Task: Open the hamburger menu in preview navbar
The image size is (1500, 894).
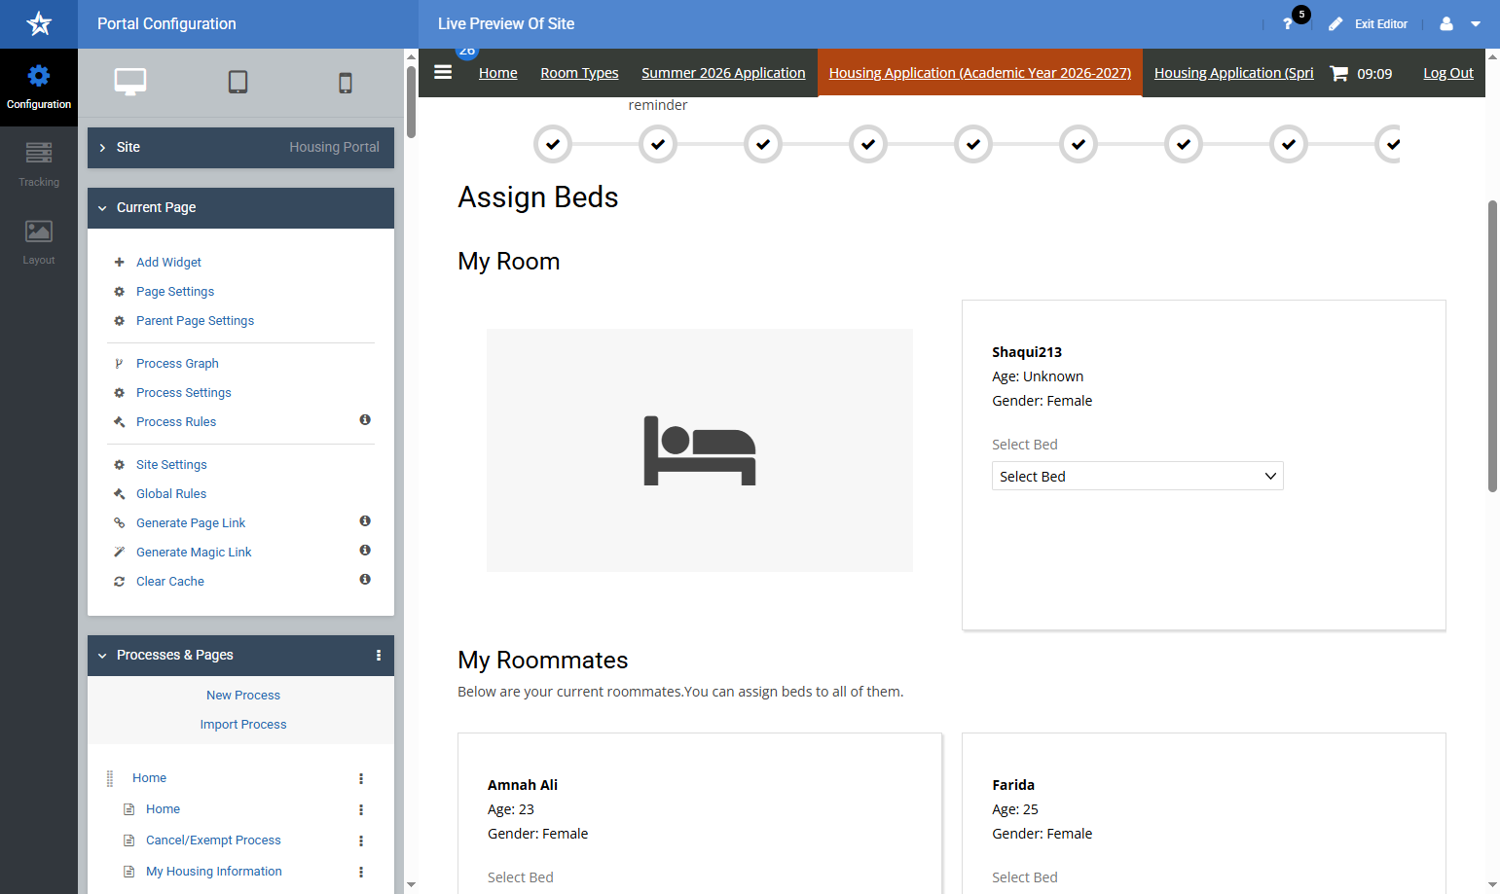Action: coord(443,72)
